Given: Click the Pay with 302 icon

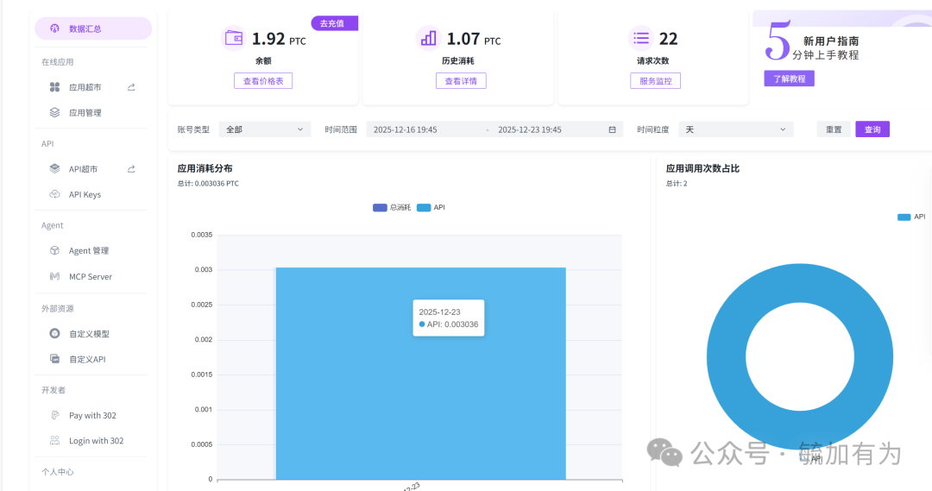Looking at the screenshot, I should pos(54,416).
